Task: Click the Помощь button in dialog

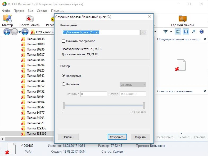Action: (68, 137)
